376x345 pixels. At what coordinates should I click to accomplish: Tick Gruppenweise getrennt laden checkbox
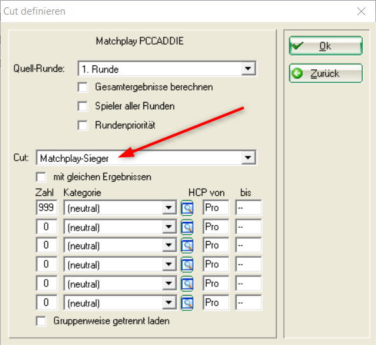click(x=41, y=321)
